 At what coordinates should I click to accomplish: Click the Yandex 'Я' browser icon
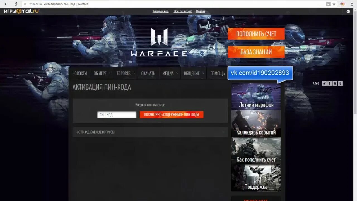point(16,4)
